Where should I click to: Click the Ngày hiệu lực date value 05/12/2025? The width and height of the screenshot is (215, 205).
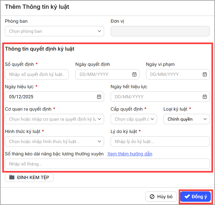click(x=21, y=97)
